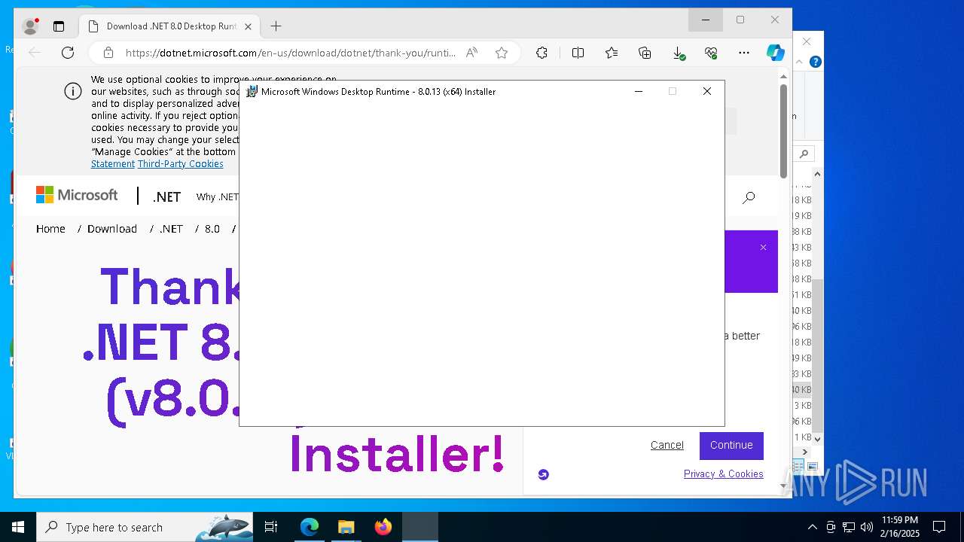This screenshot has height=542, width=964.
Task: View site information padlock icon
Action: click(x=108, y=53)
